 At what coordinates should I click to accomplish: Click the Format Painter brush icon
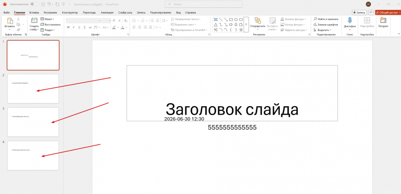tap(18, 29)
